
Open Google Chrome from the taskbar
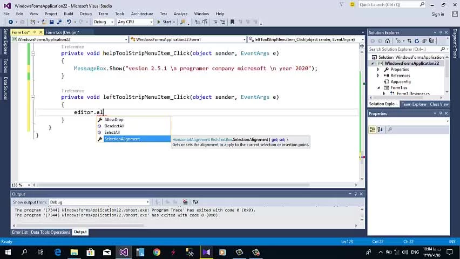157,252
